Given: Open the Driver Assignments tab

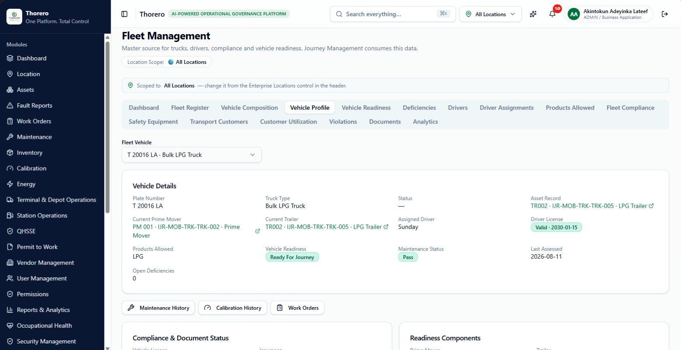Looking at the screenshot, I should pos(507,108).
